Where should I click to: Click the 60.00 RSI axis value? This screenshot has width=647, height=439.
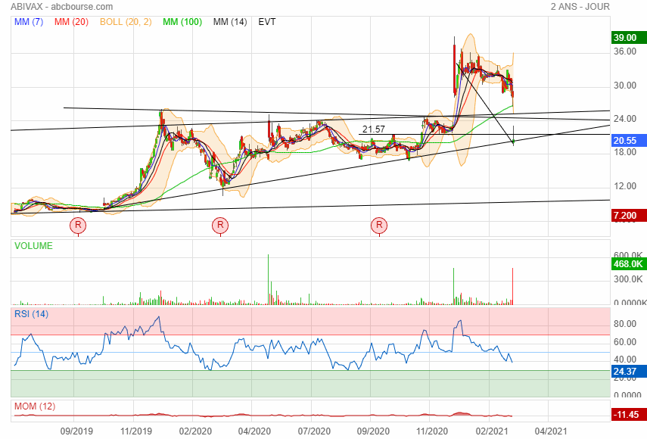click(625, 342)
